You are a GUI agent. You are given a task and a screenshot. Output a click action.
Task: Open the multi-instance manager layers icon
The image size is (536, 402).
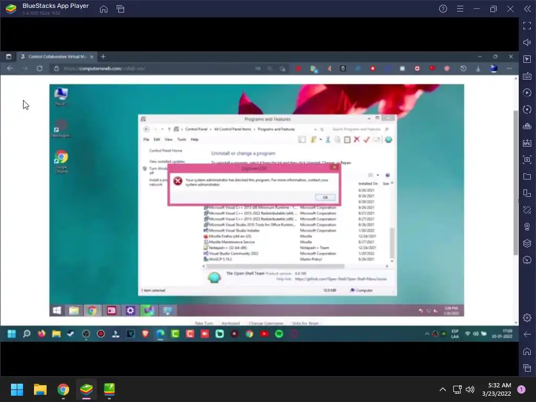pyautogui.click(x=527, y=243)
